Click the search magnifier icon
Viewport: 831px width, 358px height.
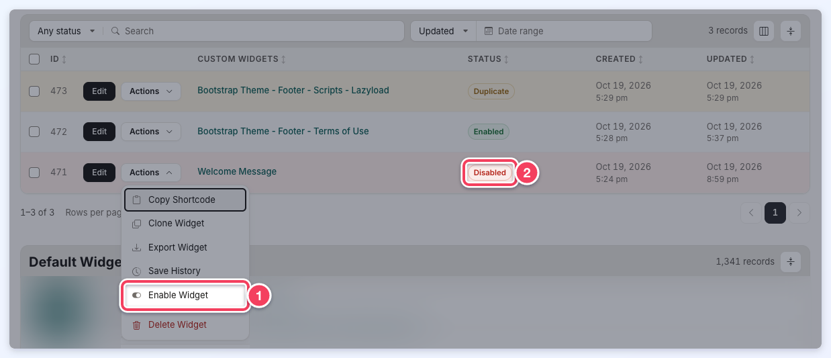pyautogui.click(x=115, y=31)
